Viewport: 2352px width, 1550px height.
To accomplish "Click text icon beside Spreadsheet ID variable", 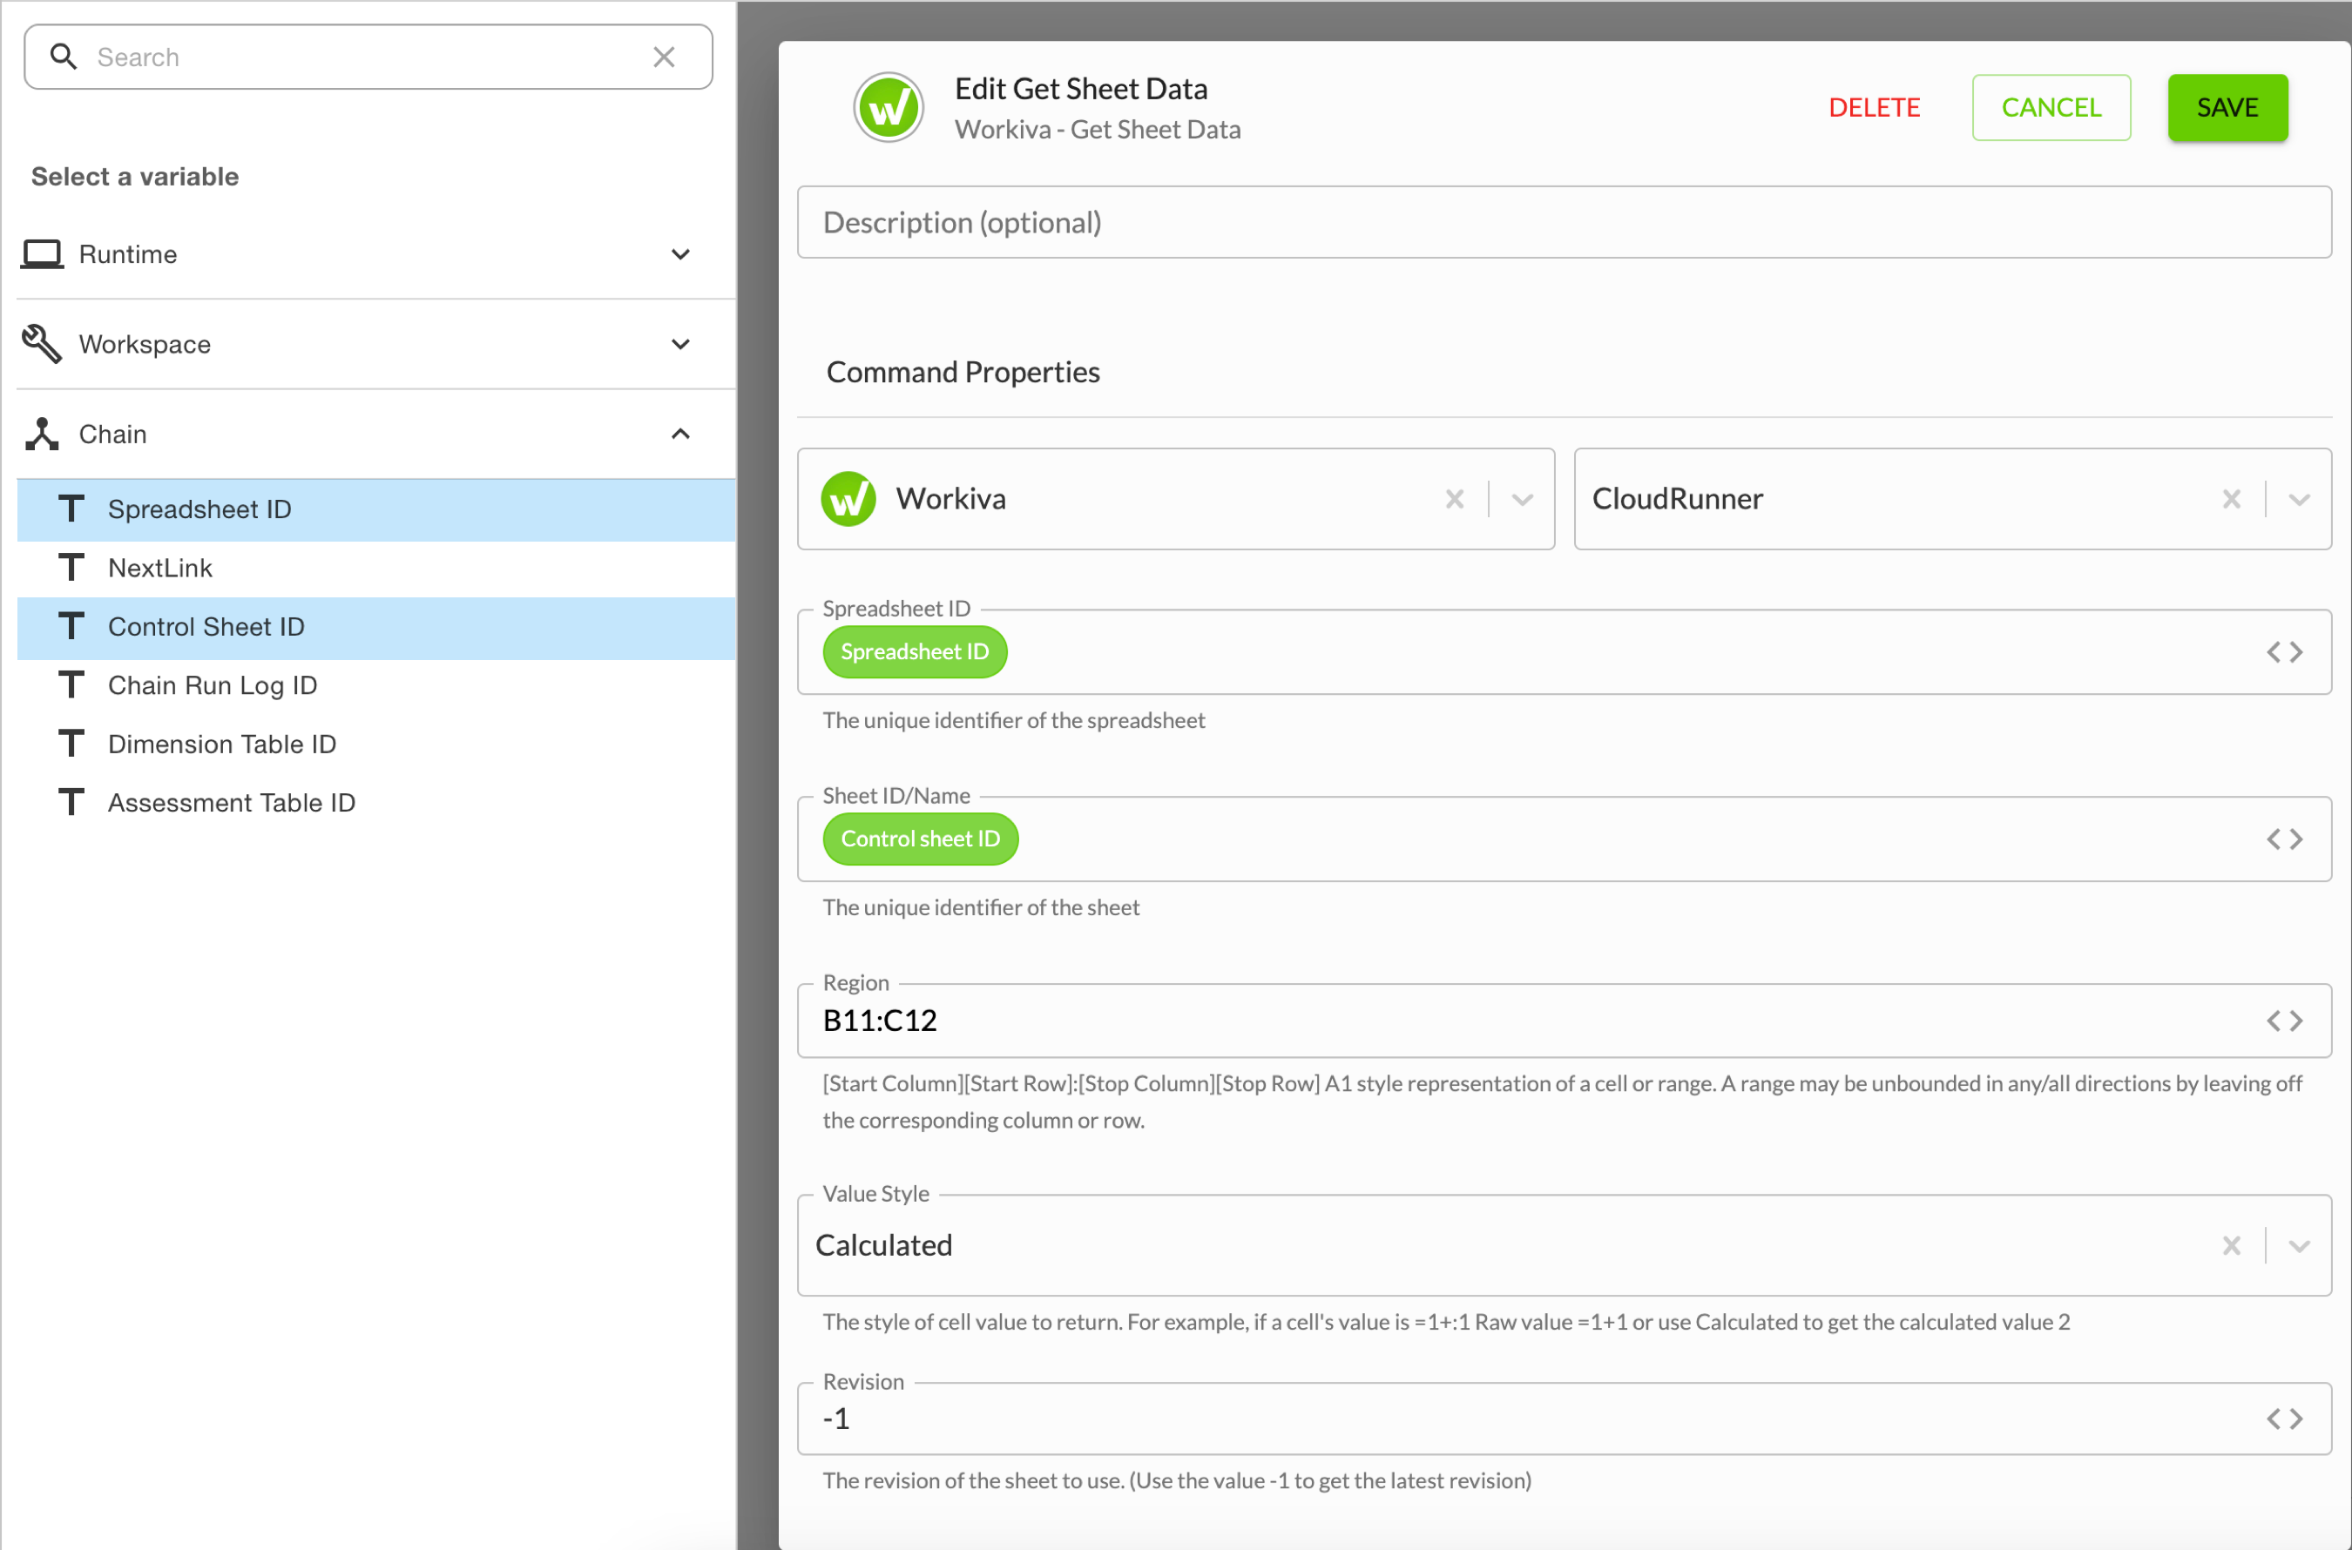I will coord(71,509).
